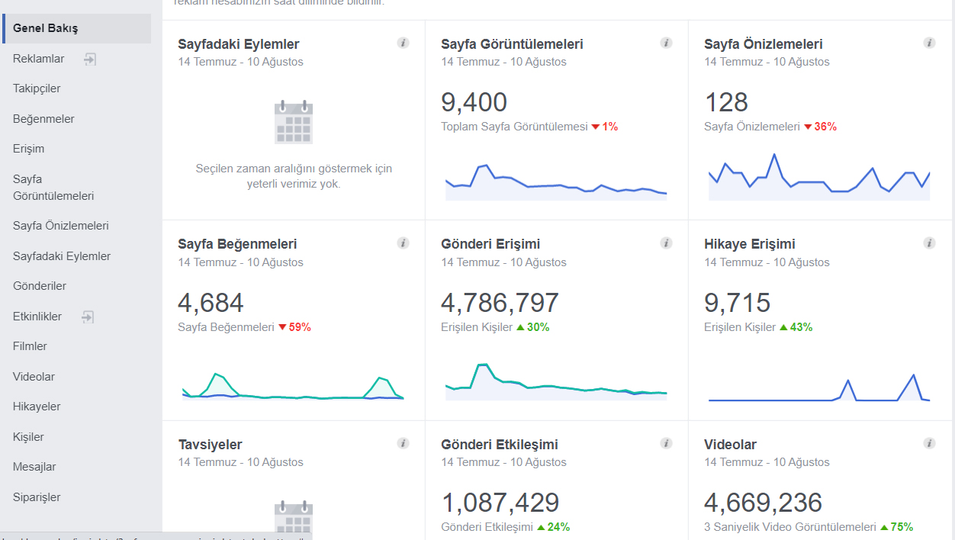Viewport: 955px width, 540px height.
Task: Open info icon on Gönderi Erişimi card
Action: coord(666,243)
